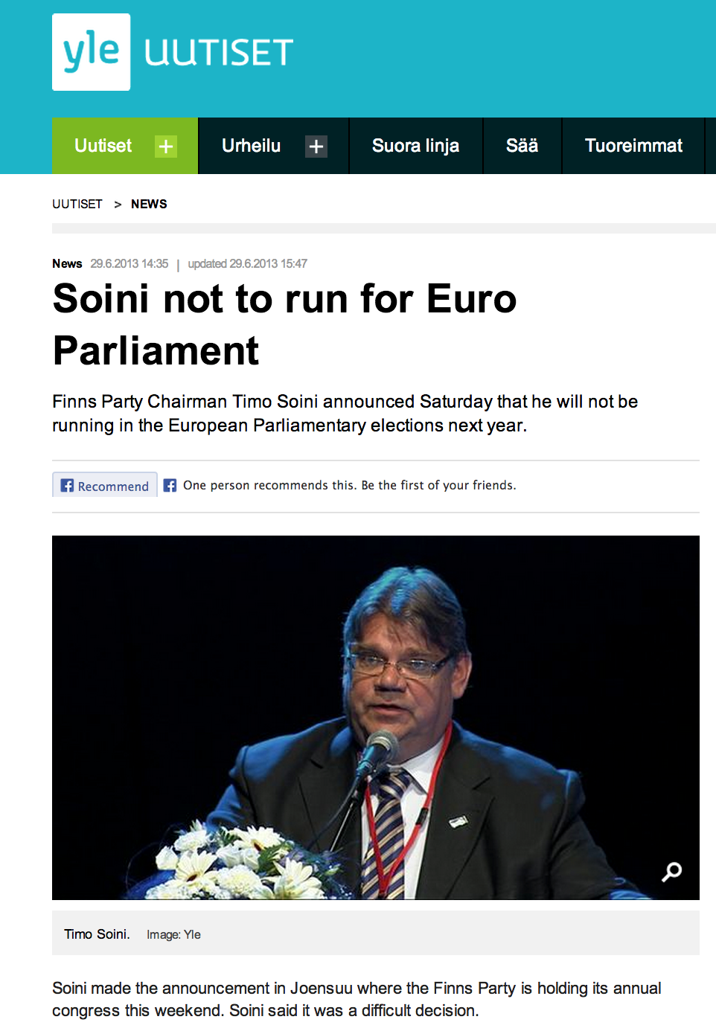Click the Timo Soini photo
This screenshot has height=1031, width=716.
point(376,717)
